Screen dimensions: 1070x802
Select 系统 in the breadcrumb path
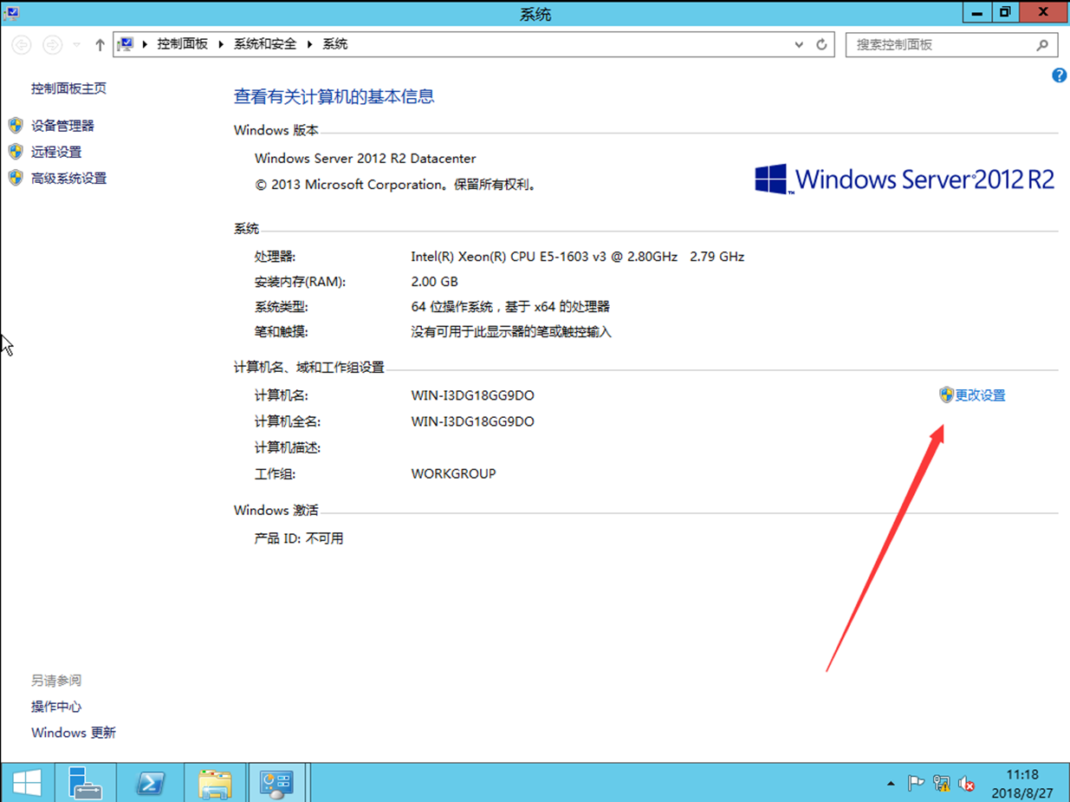(335, 44)
